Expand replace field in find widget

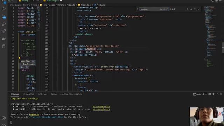click(x=138, y=9)
